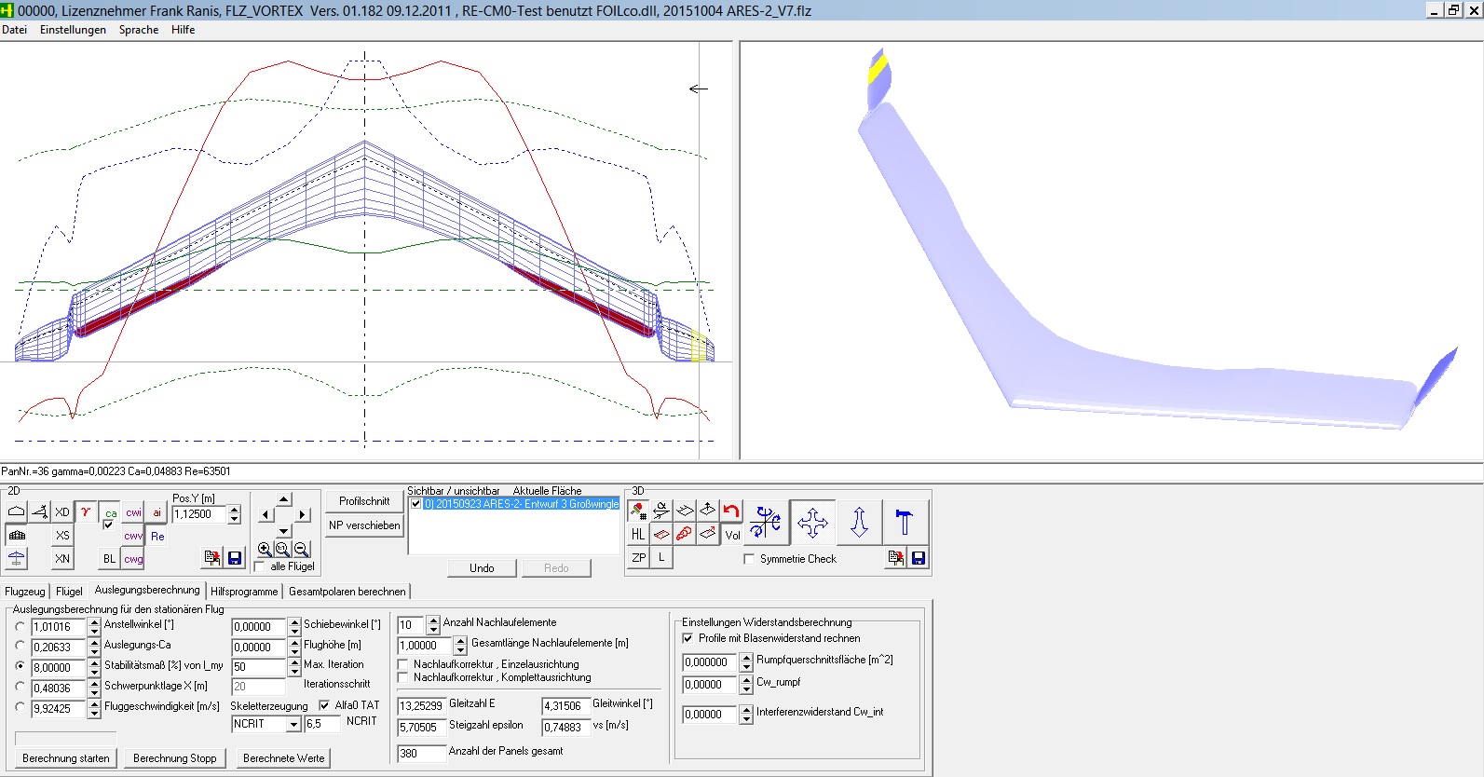Image resolution: width=1484 pixels, height=777 pixels.
Task: Click the Fluggeschwindigkeit input field
Action: (57, 709)
